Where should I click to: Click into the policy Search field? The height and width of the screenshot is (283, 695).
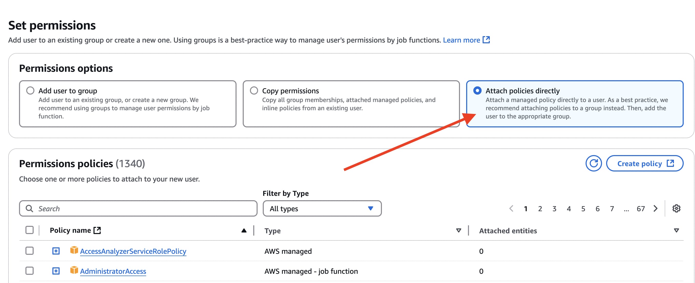coord(138,208)
